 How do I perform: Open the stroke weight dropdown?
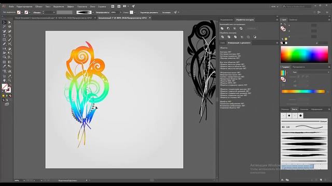(54, 12)
